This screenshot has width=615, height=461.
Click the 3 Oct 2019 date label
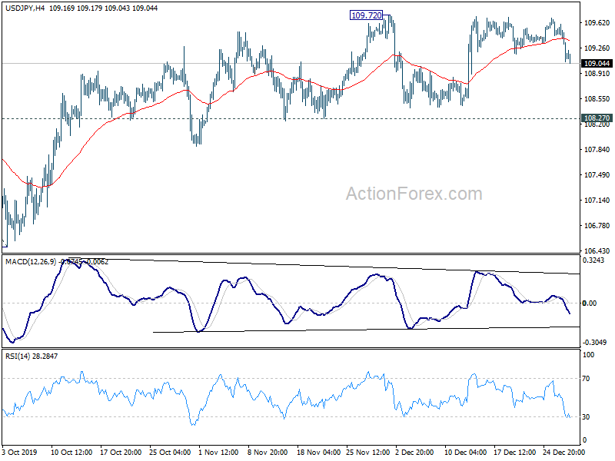point(20,453)
